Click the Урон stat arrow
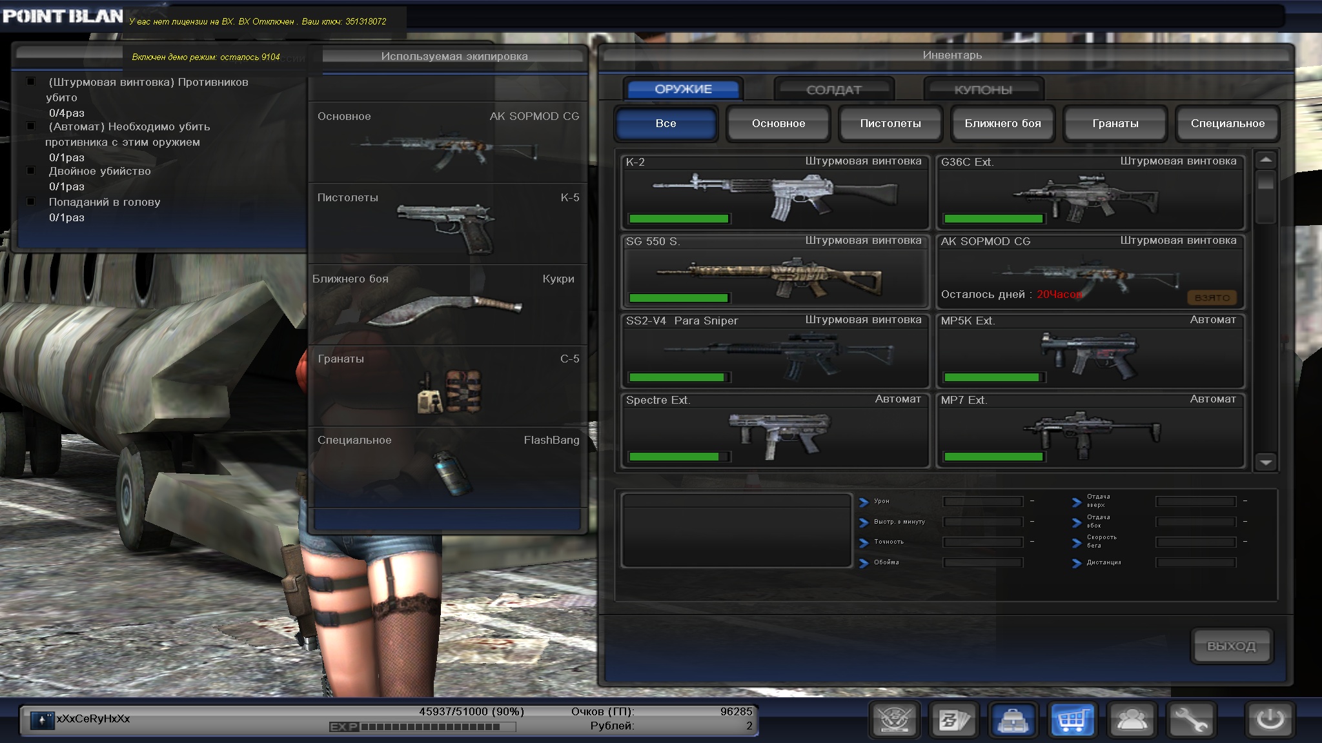 pos(864,502)
